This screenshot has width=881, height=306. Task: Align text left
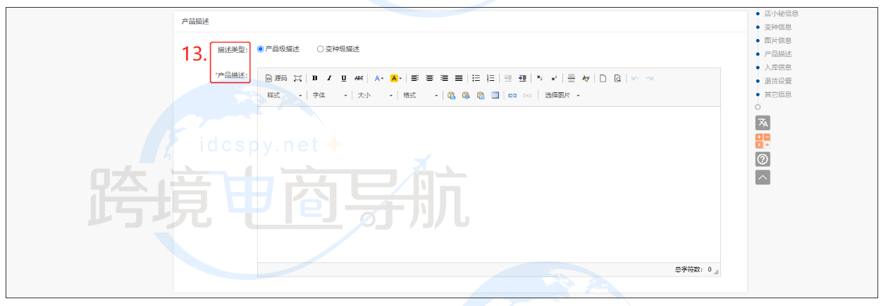pyautogui.click(x=415, y=78)
